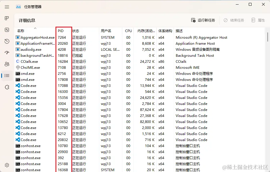The width and height of the screenshot is (270, 172).
Task: Click VS Code icon for PID 15356
Action: 18,97
